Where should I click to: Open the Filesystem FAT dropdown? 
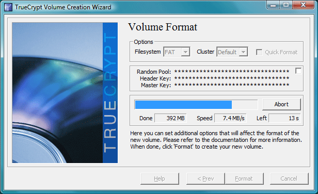177,52
